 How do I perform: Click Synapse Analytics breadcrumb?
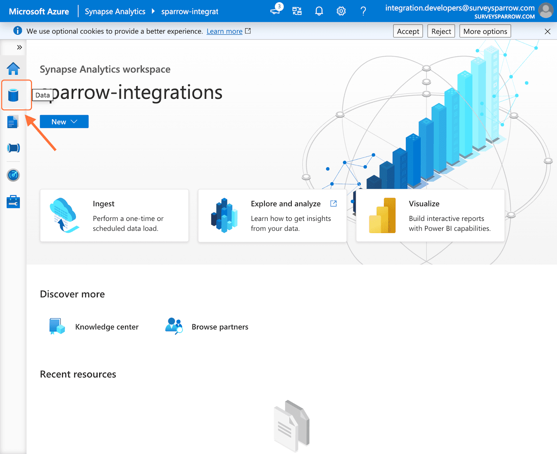(115, 11)
